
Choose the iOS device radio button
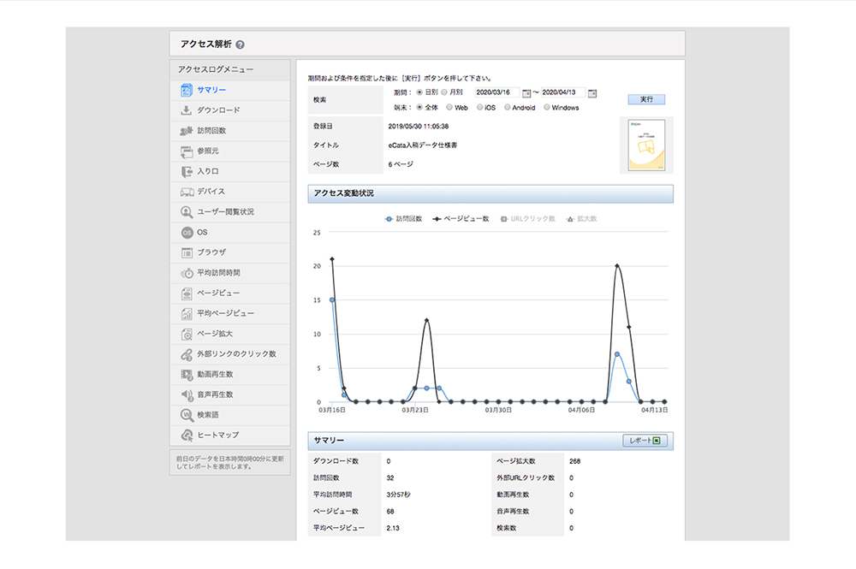(x=480, y=108)
